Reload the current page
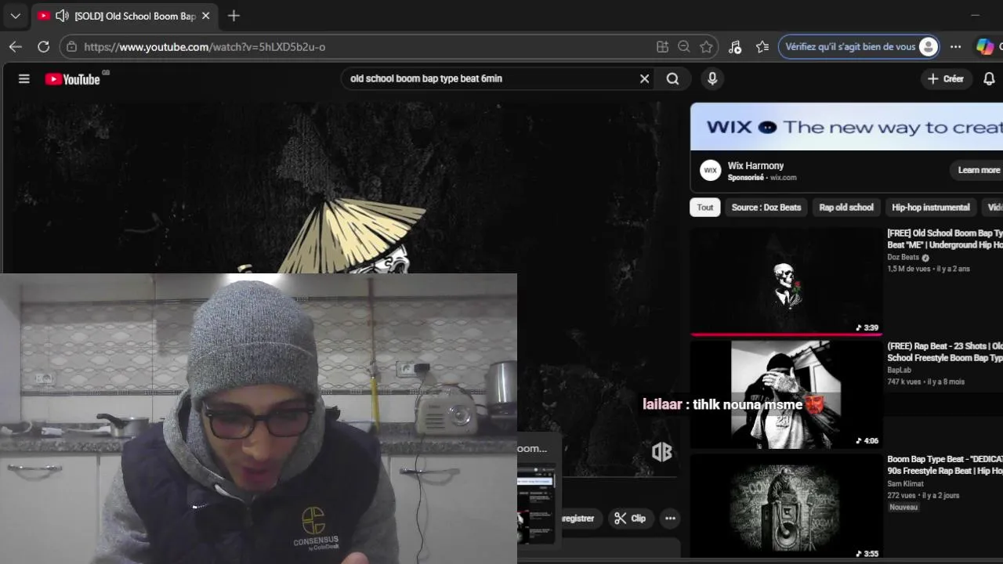The height and width of the screenshot is (564, 1003). click(44, 47)
